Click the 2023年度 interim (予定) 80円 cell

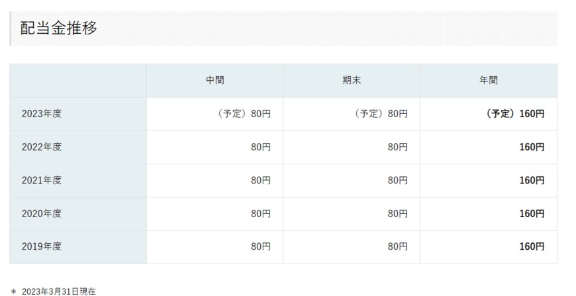[x=244, y=114]
